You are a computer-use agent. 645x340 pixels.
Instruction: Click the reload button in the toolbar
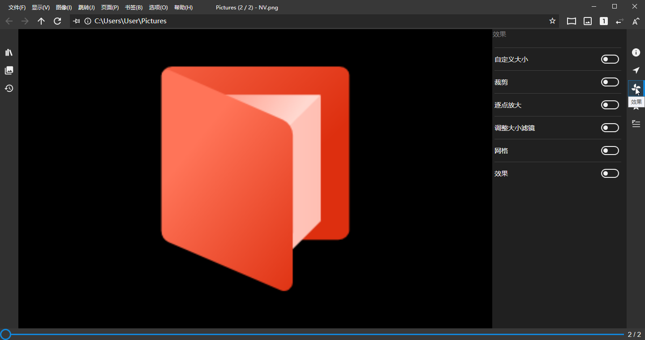point(57,21)
